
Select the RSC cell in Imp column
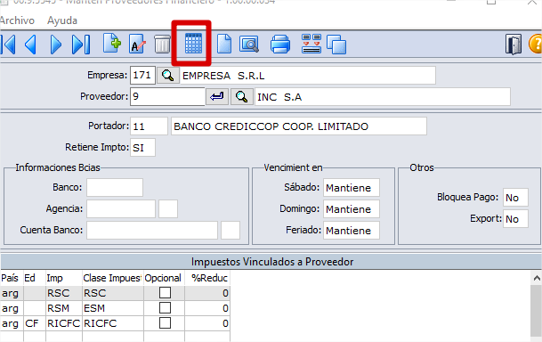(x=63, y=293)
